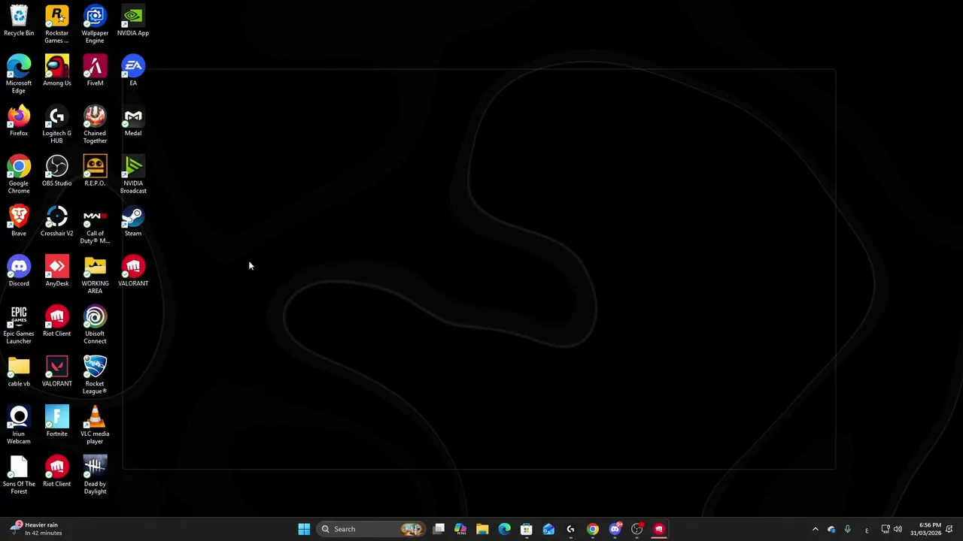Click the microphone tray icon
The width and height of the screenshot is (963, 541).
(x=848, y=529)
